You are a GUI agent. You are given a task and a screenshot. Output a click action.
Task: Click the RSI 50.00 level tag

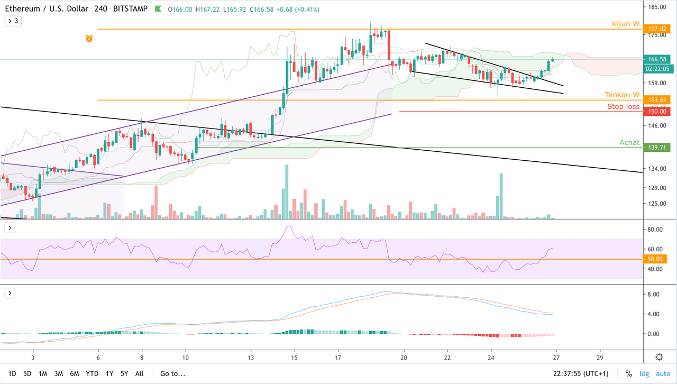tap(656, 259)
